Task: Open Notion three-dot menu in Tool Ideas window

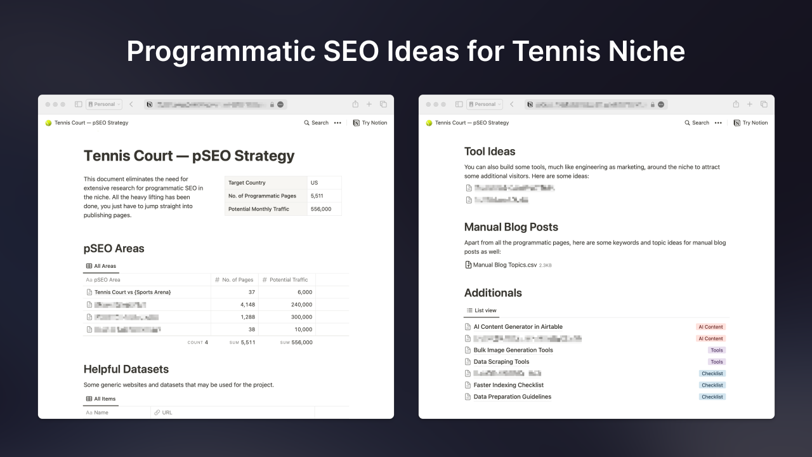Action: (x=718, y=123)
